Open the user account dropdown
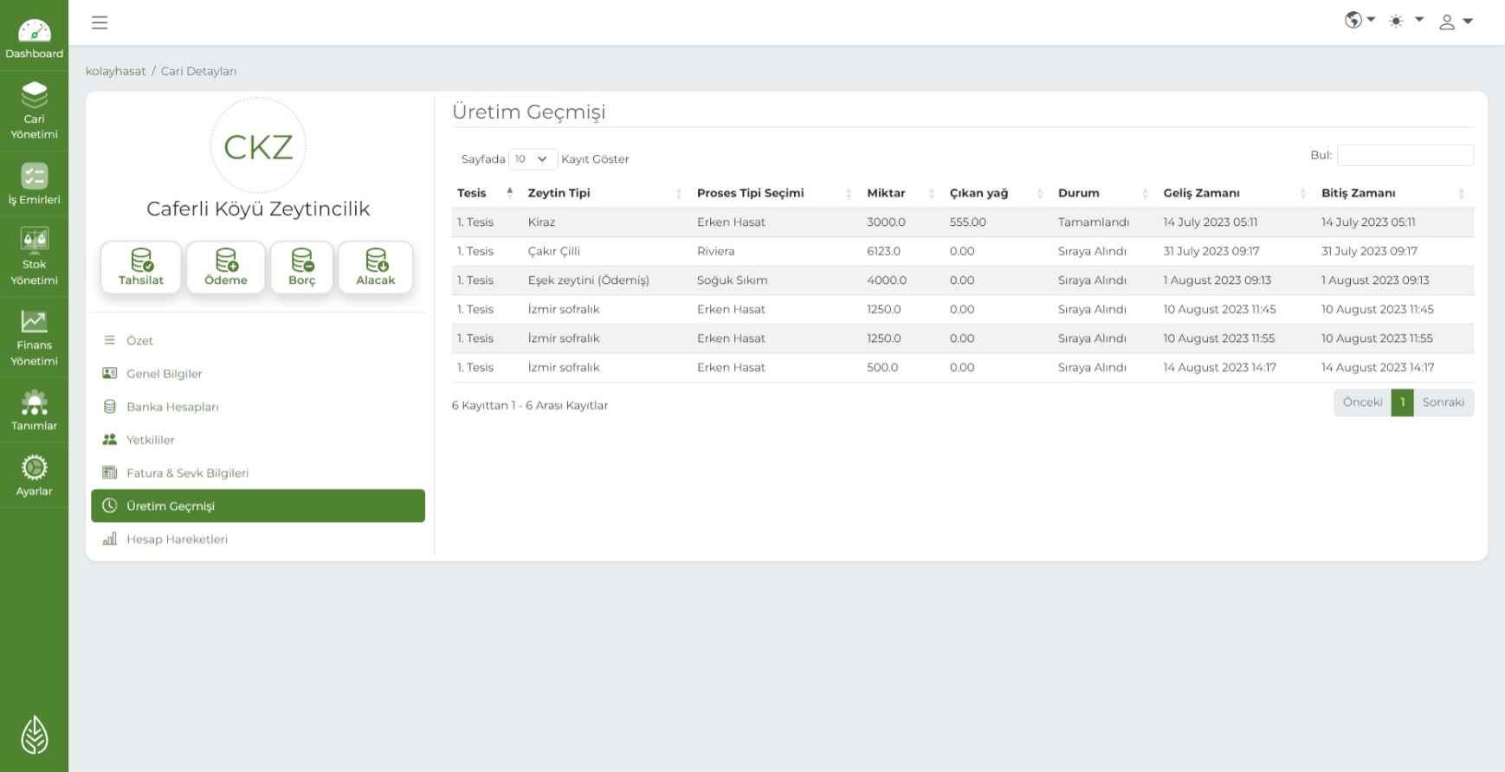Screen dimensions: 1505x772 (x=1456, y=22)
